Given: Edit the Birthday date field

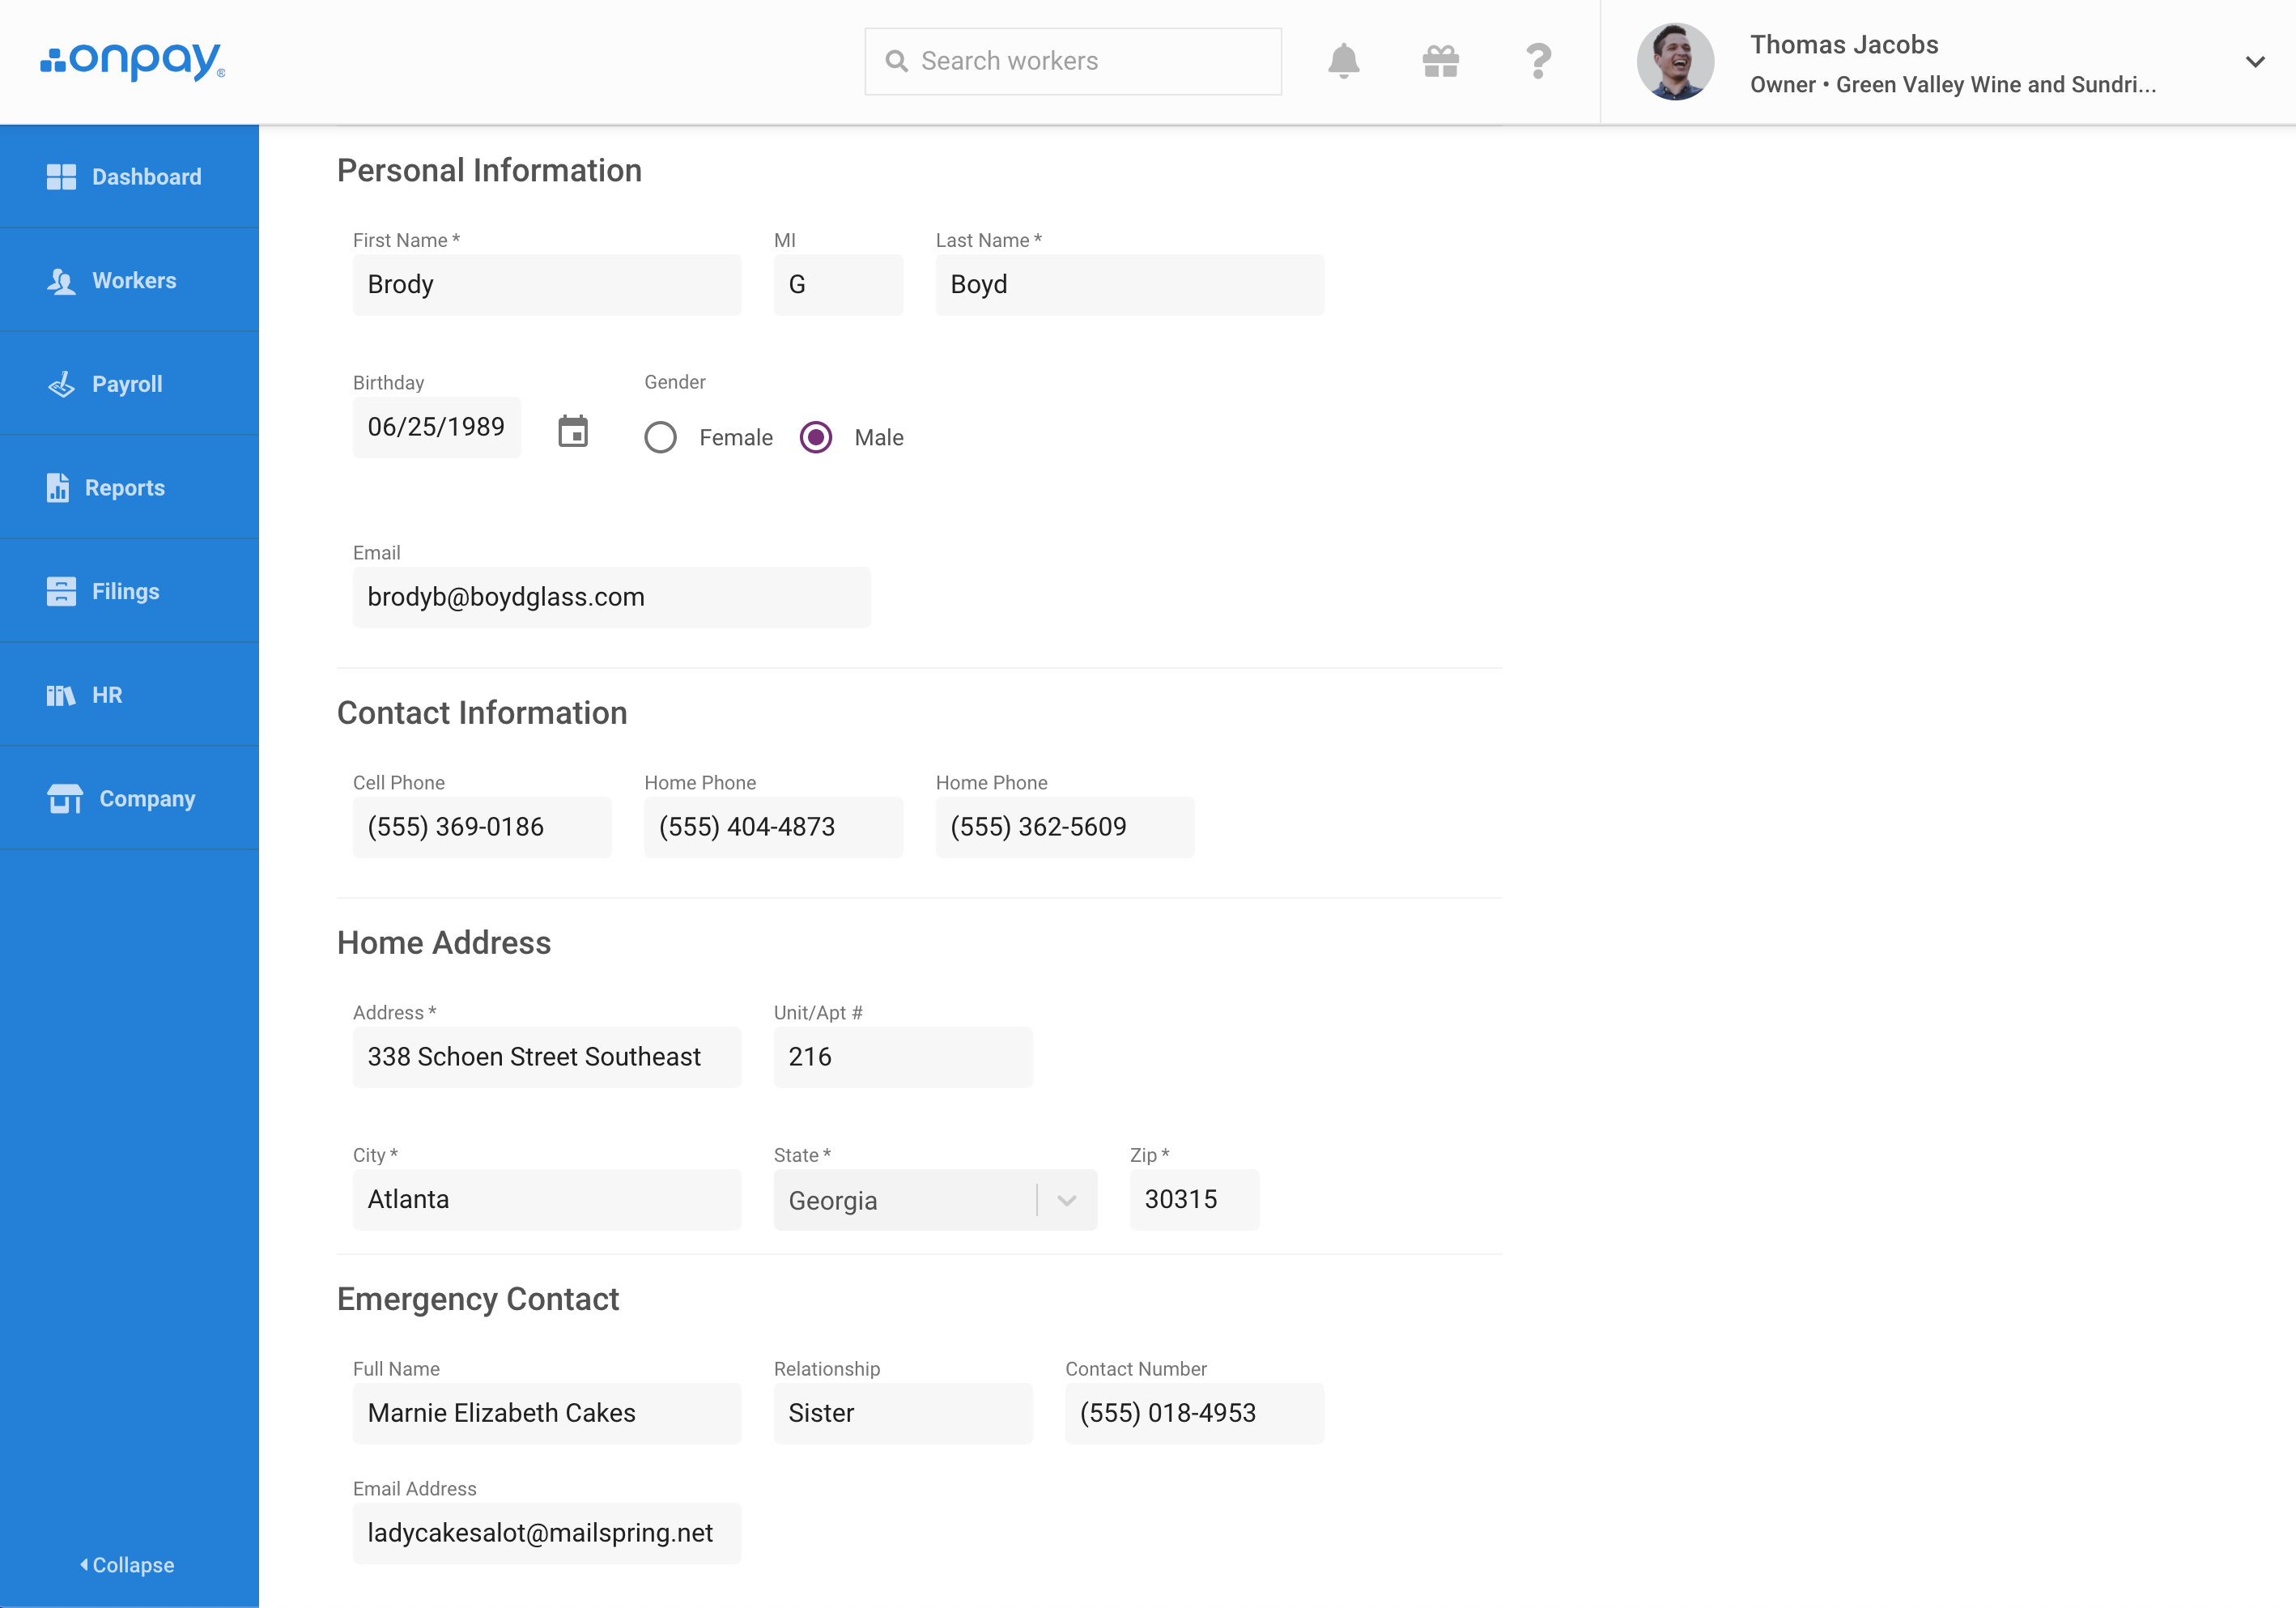Looking at the screenshot, I should tap(437, 427).
